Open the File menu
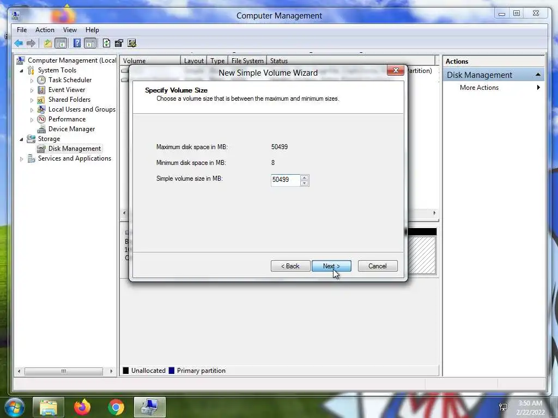Viewport: 558px width, 418px height. pos(22,30)
